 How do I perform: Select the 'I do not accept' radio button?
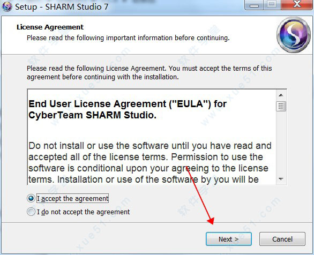pos(31,212)
